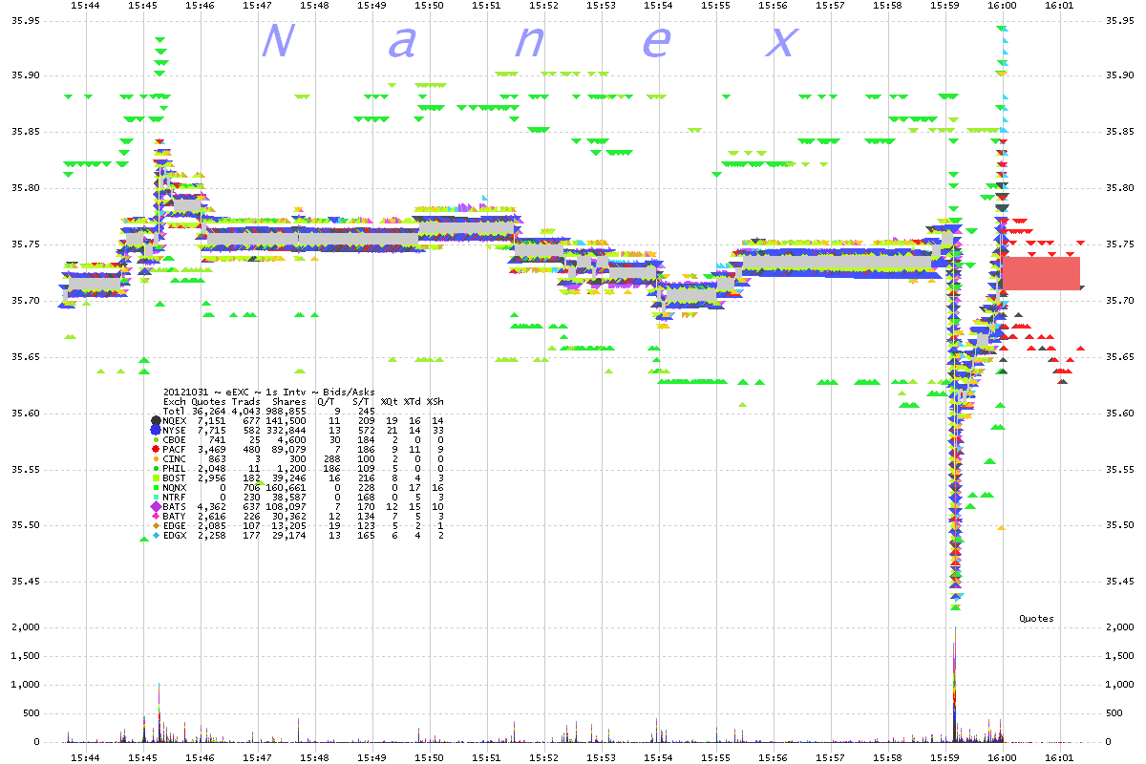This screenshot has width=1146, height=764.
Task: Select the green square NQNX marker
Action: (156, 487)
